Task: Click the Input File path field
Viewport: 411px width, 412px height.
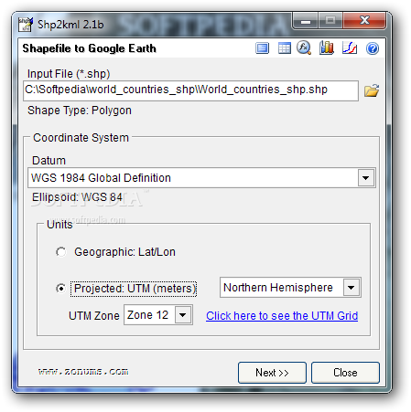Action: pos(190,90)
